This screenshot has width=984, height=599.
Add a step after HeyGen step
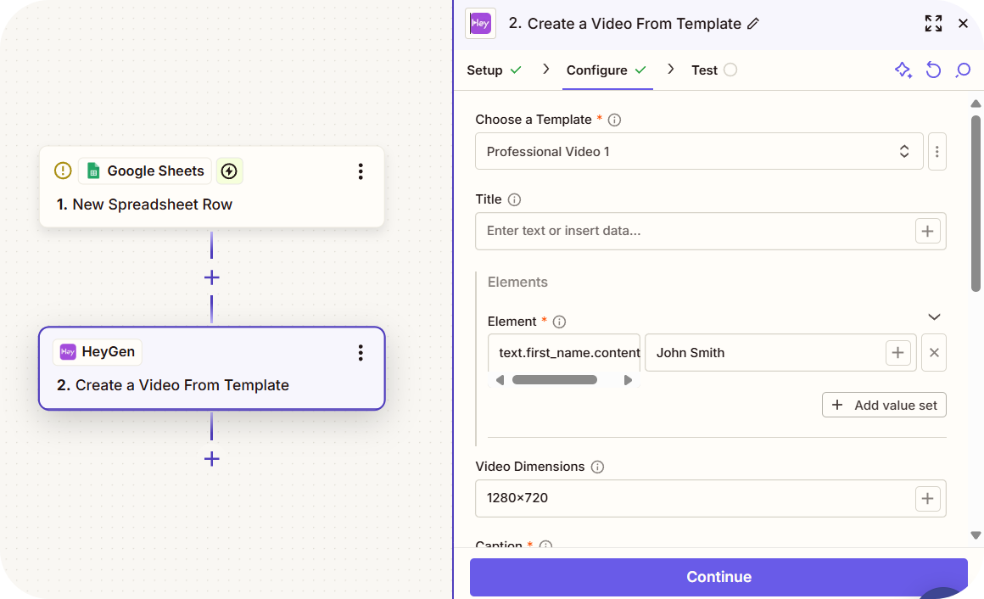tap(212, 459)
